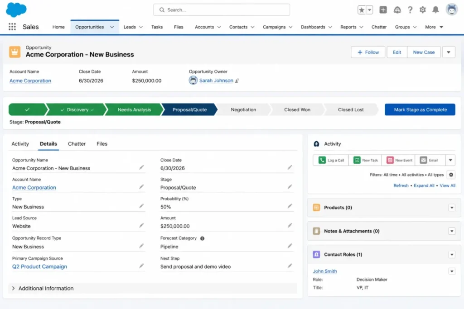Click the Contact Roles icon
This screenshot has height=309, width=464.
[316, 254]
